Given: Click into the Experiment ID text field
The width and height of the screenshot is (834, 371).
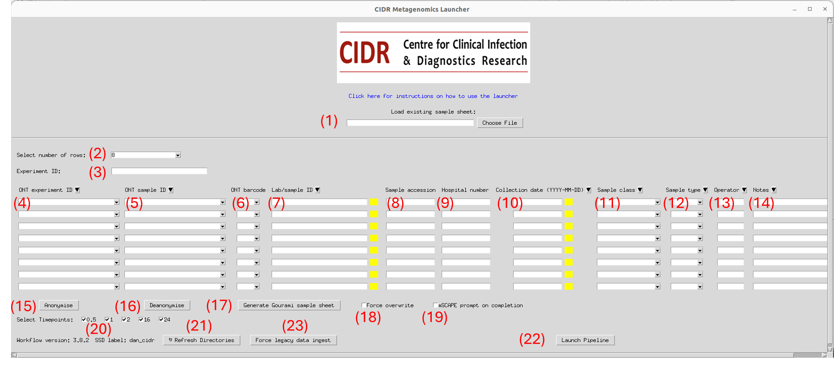Looking at the screenshot, I should point(159,171).
